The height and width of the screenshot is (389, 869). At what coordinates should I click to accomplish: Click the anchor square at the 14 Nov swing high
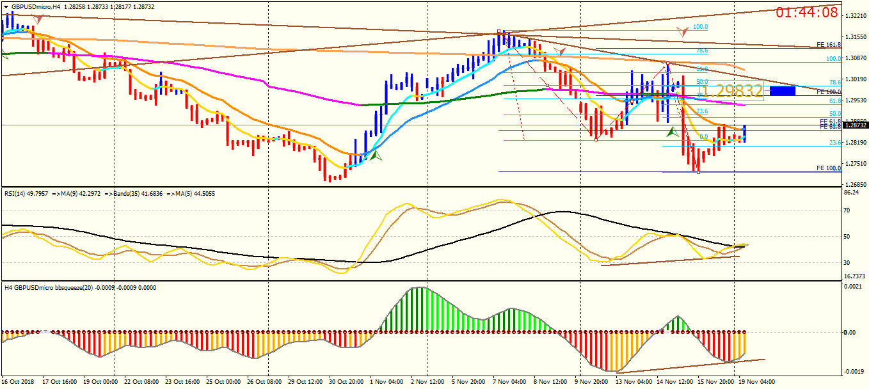click(x=667, y=63)
